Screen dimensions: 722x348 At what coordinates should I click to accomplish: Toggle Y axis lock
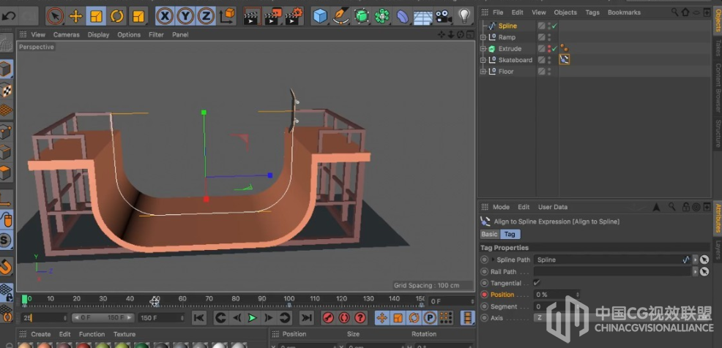(x=185, y=17)
